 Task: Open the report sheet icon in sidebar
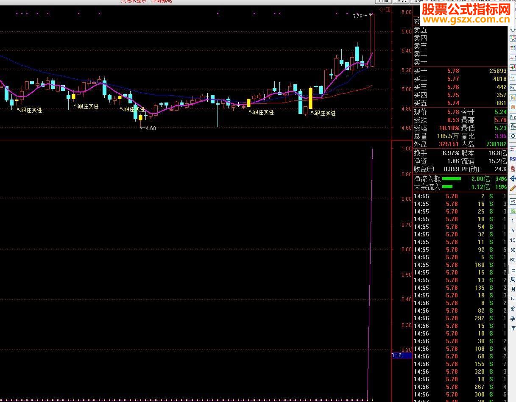click(513, 38)
